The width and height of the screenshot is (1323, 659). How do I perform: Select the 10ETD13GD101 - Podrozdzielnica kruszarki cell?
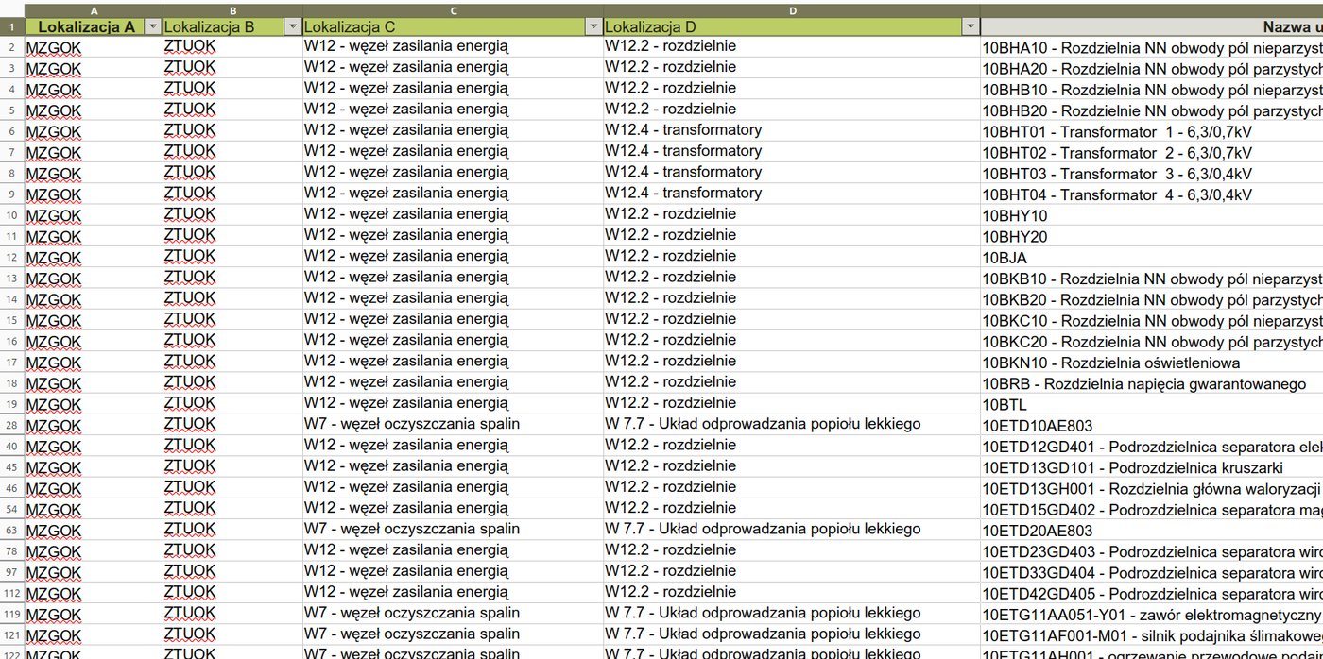tap(1151, 466)
